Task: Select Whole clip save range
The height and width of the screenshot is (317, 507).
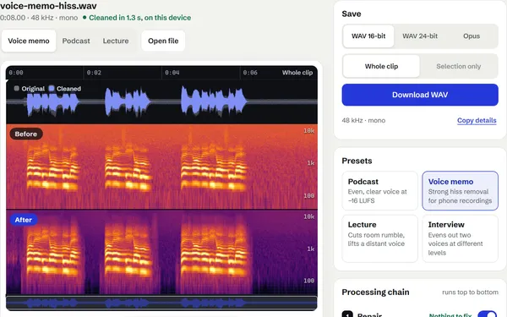Action: [381, 66]
